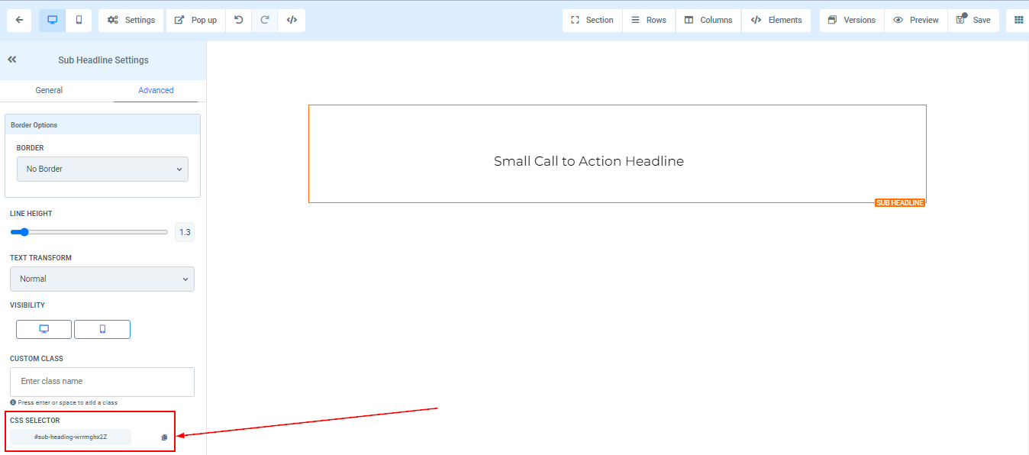Open the Elements menu
Image resolution: width=1029 pixels, height=455 pixels.
coord(776,21)
